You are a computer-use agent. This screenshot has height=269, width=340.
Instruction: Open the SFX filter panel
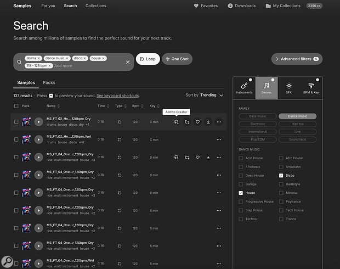coord(288,88)
